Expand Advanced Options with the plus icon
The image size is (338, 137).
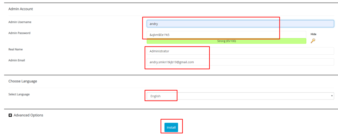10,115
